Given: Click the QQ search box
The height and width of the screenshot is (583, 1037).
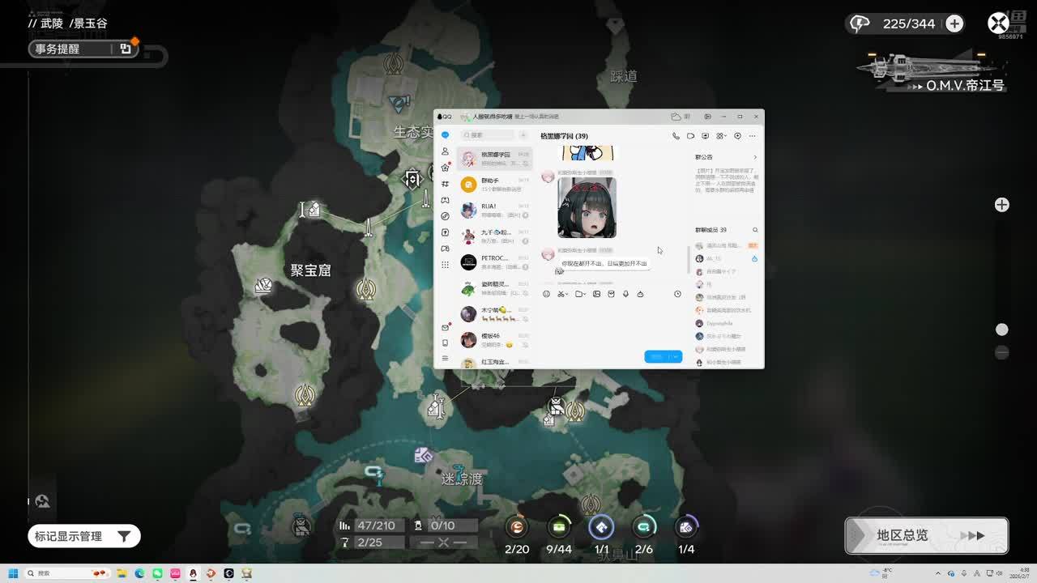Looking at the screenshot, I should pos(486,135).
